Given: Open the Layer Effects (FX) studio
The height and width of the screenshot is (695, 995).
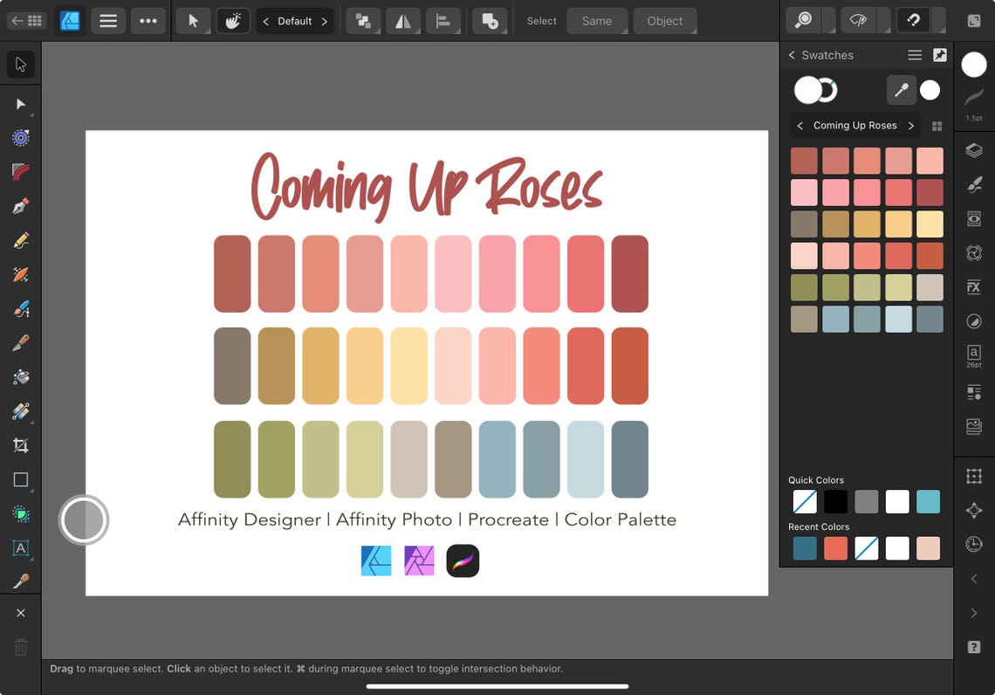Looking at the screenshot, I should pyautogui.click(x=975, y=286).
